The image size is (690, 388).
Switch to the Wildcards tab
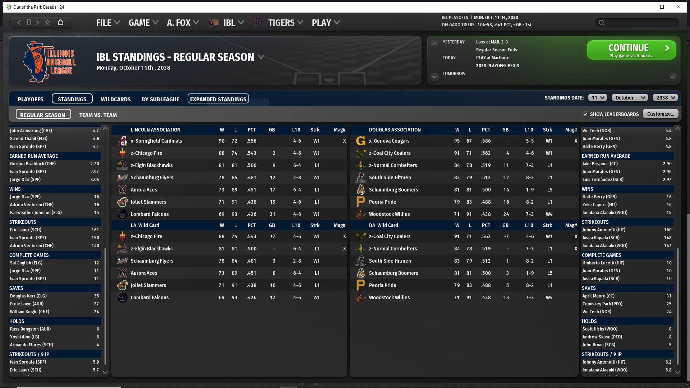click(x=116, y=99)
